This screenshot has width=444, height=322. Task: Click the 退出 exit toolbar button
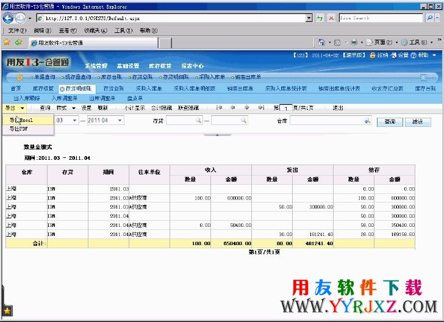[338, 108]
